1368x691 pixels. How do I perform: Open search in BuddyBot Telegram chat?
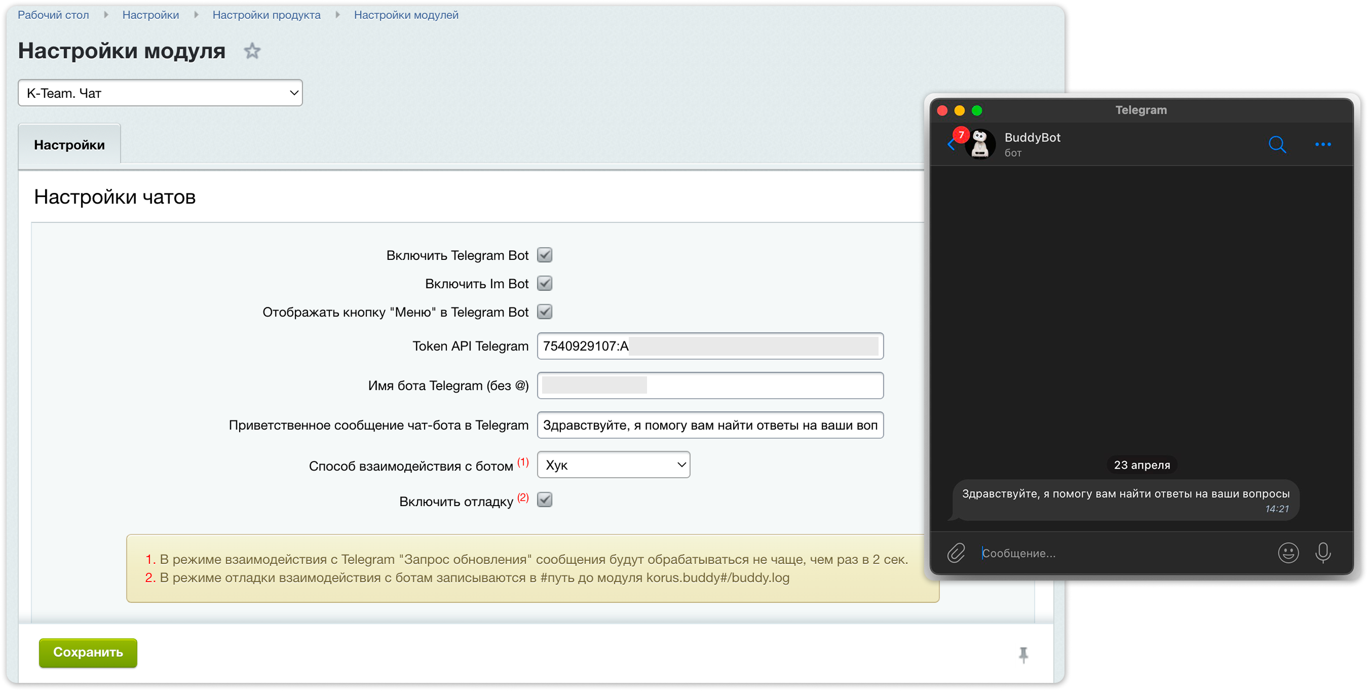[1277, 144]
